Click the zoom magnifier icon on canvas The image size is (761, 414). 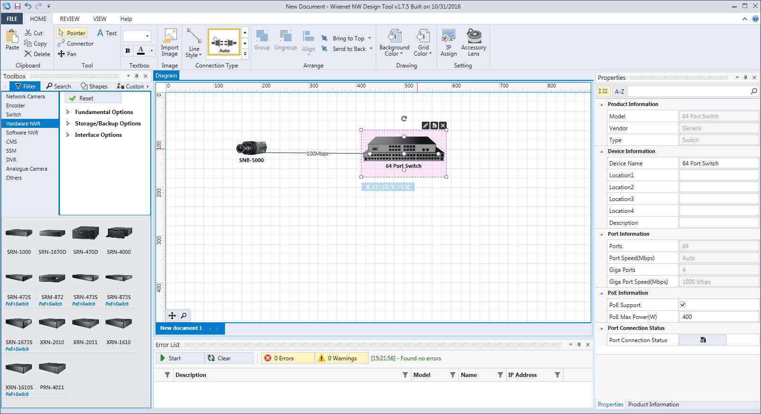(184, 316)
